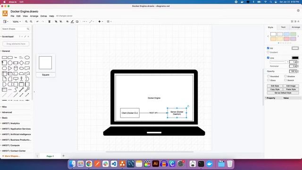Enable the Glass checkbox
Screen dimensions: 302x170
click(268, 80)
